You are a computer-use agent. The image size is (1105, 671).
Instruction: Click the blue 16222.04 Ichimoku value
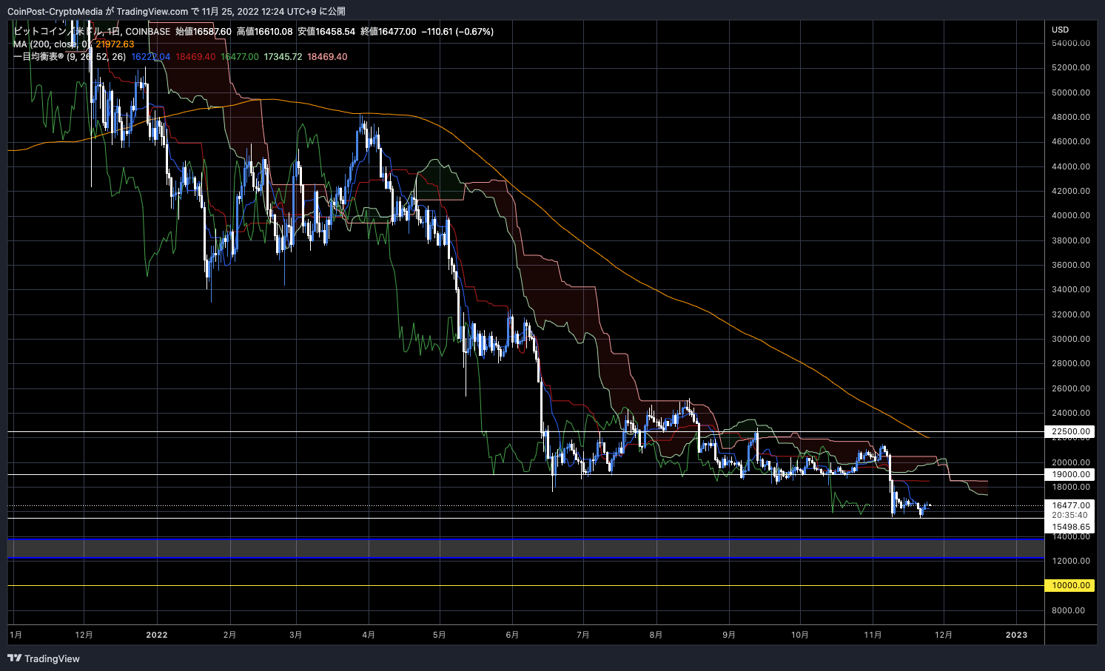(150, 57)
